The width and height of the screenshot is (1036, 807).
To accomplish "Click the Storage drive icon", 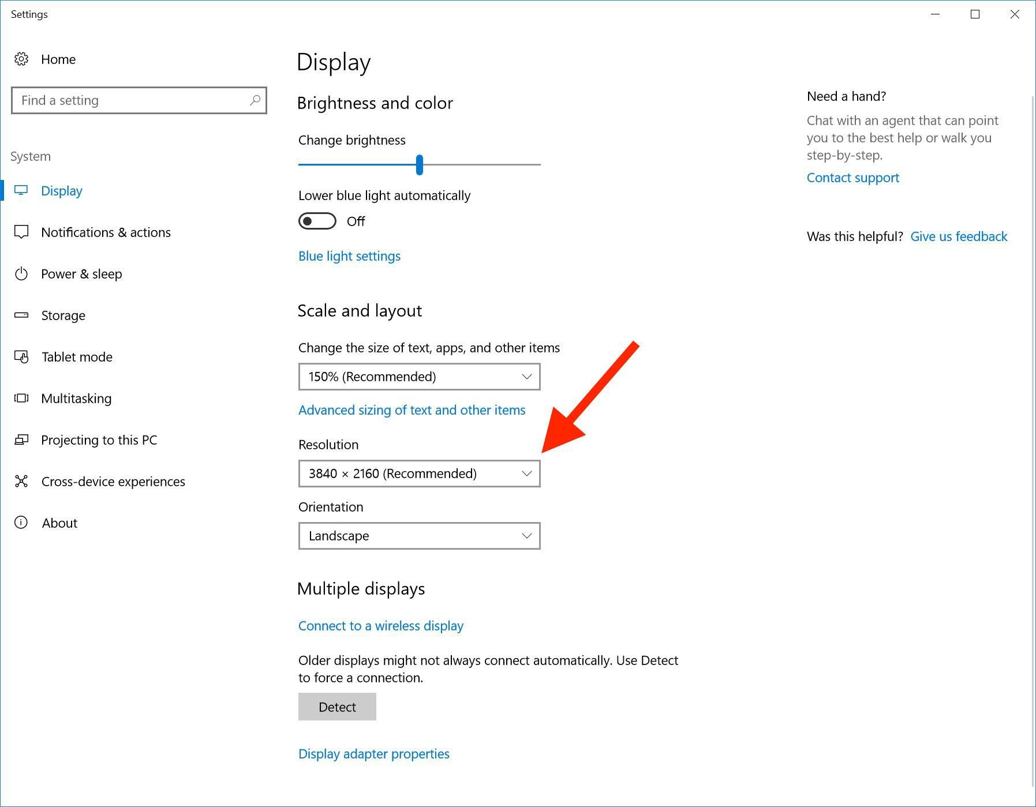I will pos(21,315).
